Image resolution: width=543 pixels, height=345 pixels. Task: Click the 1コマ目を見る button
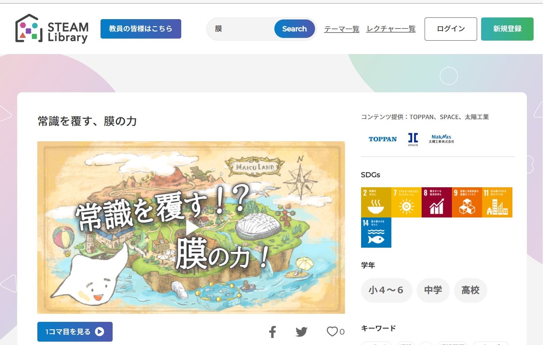74,331
